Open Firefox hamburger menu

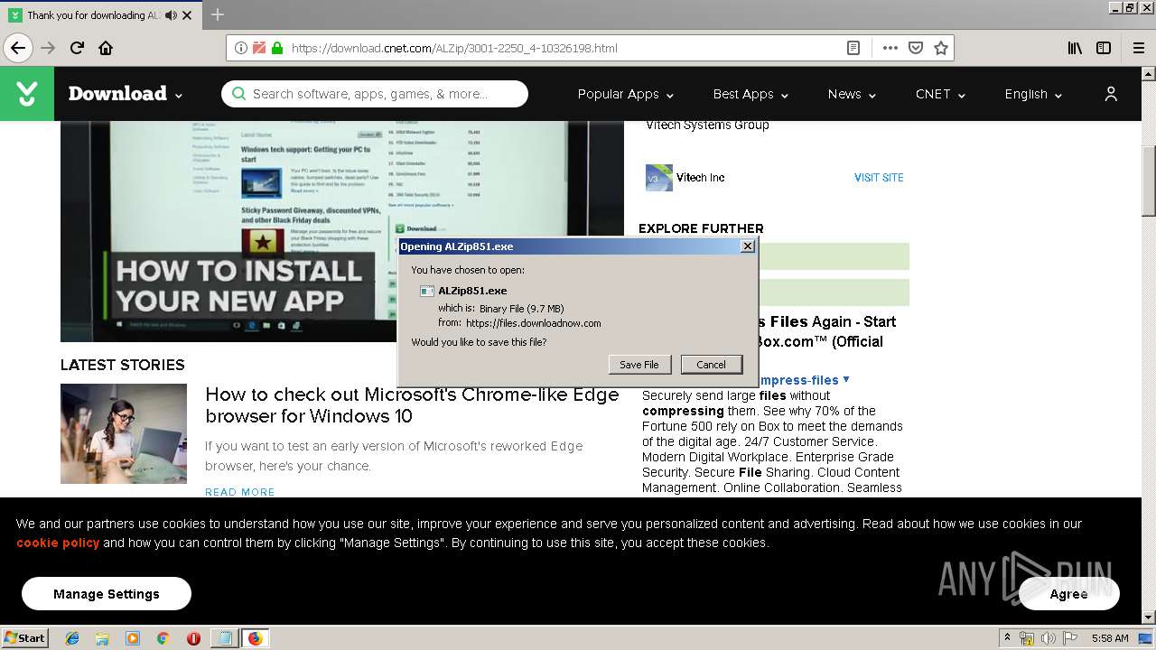point(1139,48)
